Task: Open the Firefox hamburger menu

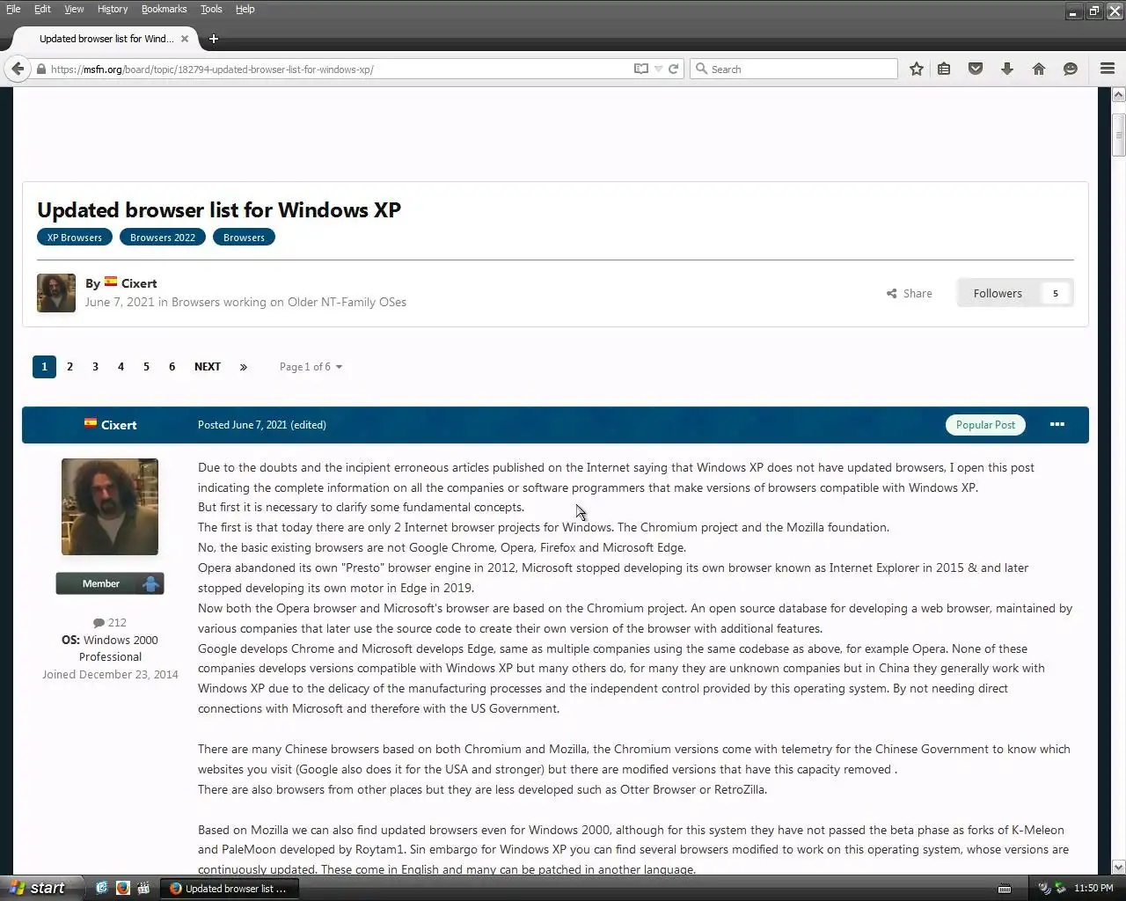Action: coord(1108,69)
